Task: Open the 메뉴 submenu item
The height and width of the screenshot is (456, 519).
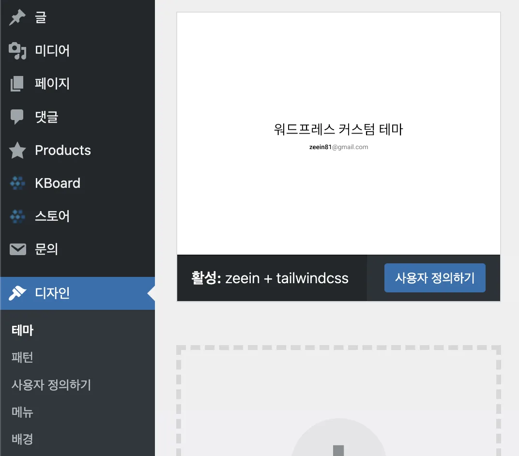Action: (x=22, y=412)
